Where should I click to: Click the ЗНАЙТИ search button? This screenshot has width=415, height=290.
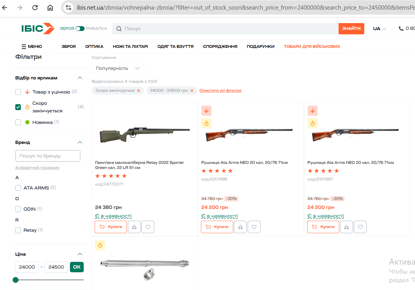click(351, 28)
